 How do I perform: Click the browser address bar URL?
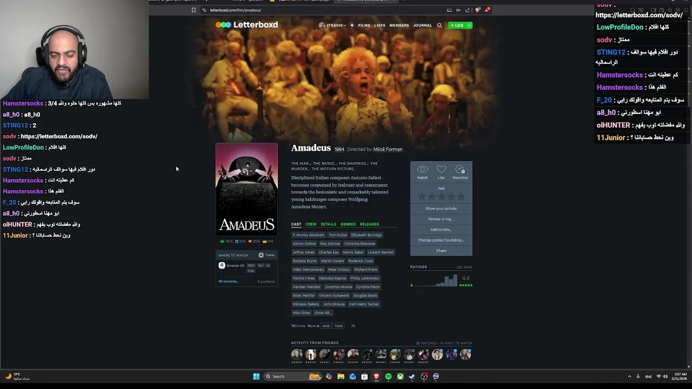pyautogui.click(x=236, y=10)
